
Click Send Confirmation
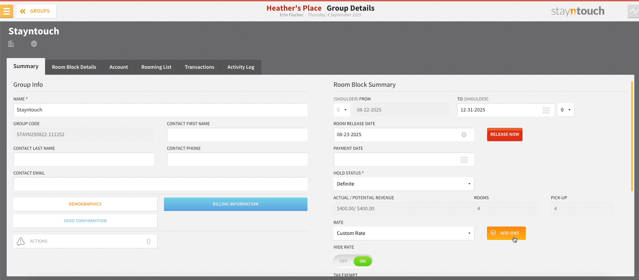coord(85,221)
